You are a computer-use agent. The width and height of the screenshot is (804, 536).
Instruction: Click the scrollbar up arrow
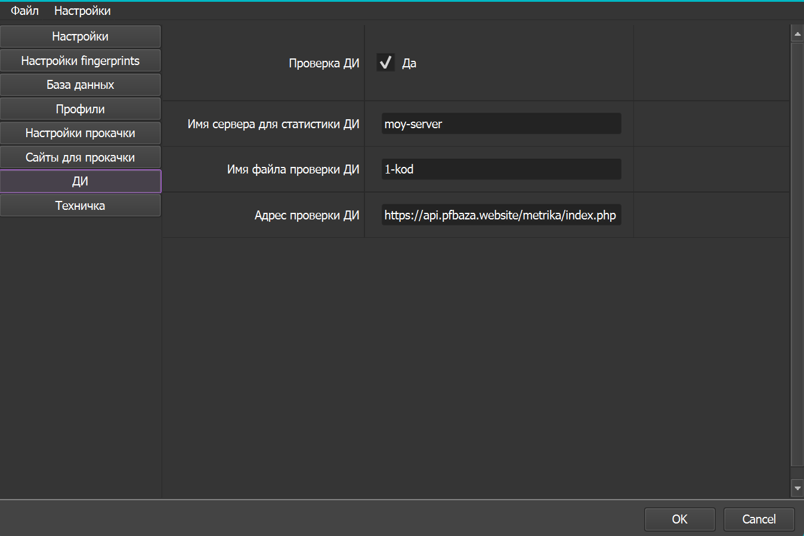click(797, 33)
